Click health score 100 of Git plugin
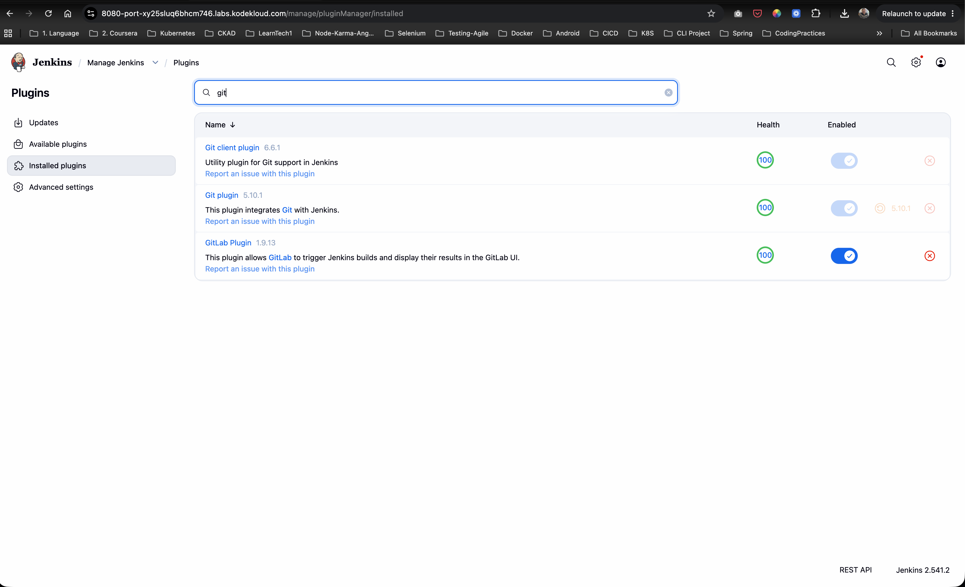This screenshot has height=587, width=965. [765, 207]
